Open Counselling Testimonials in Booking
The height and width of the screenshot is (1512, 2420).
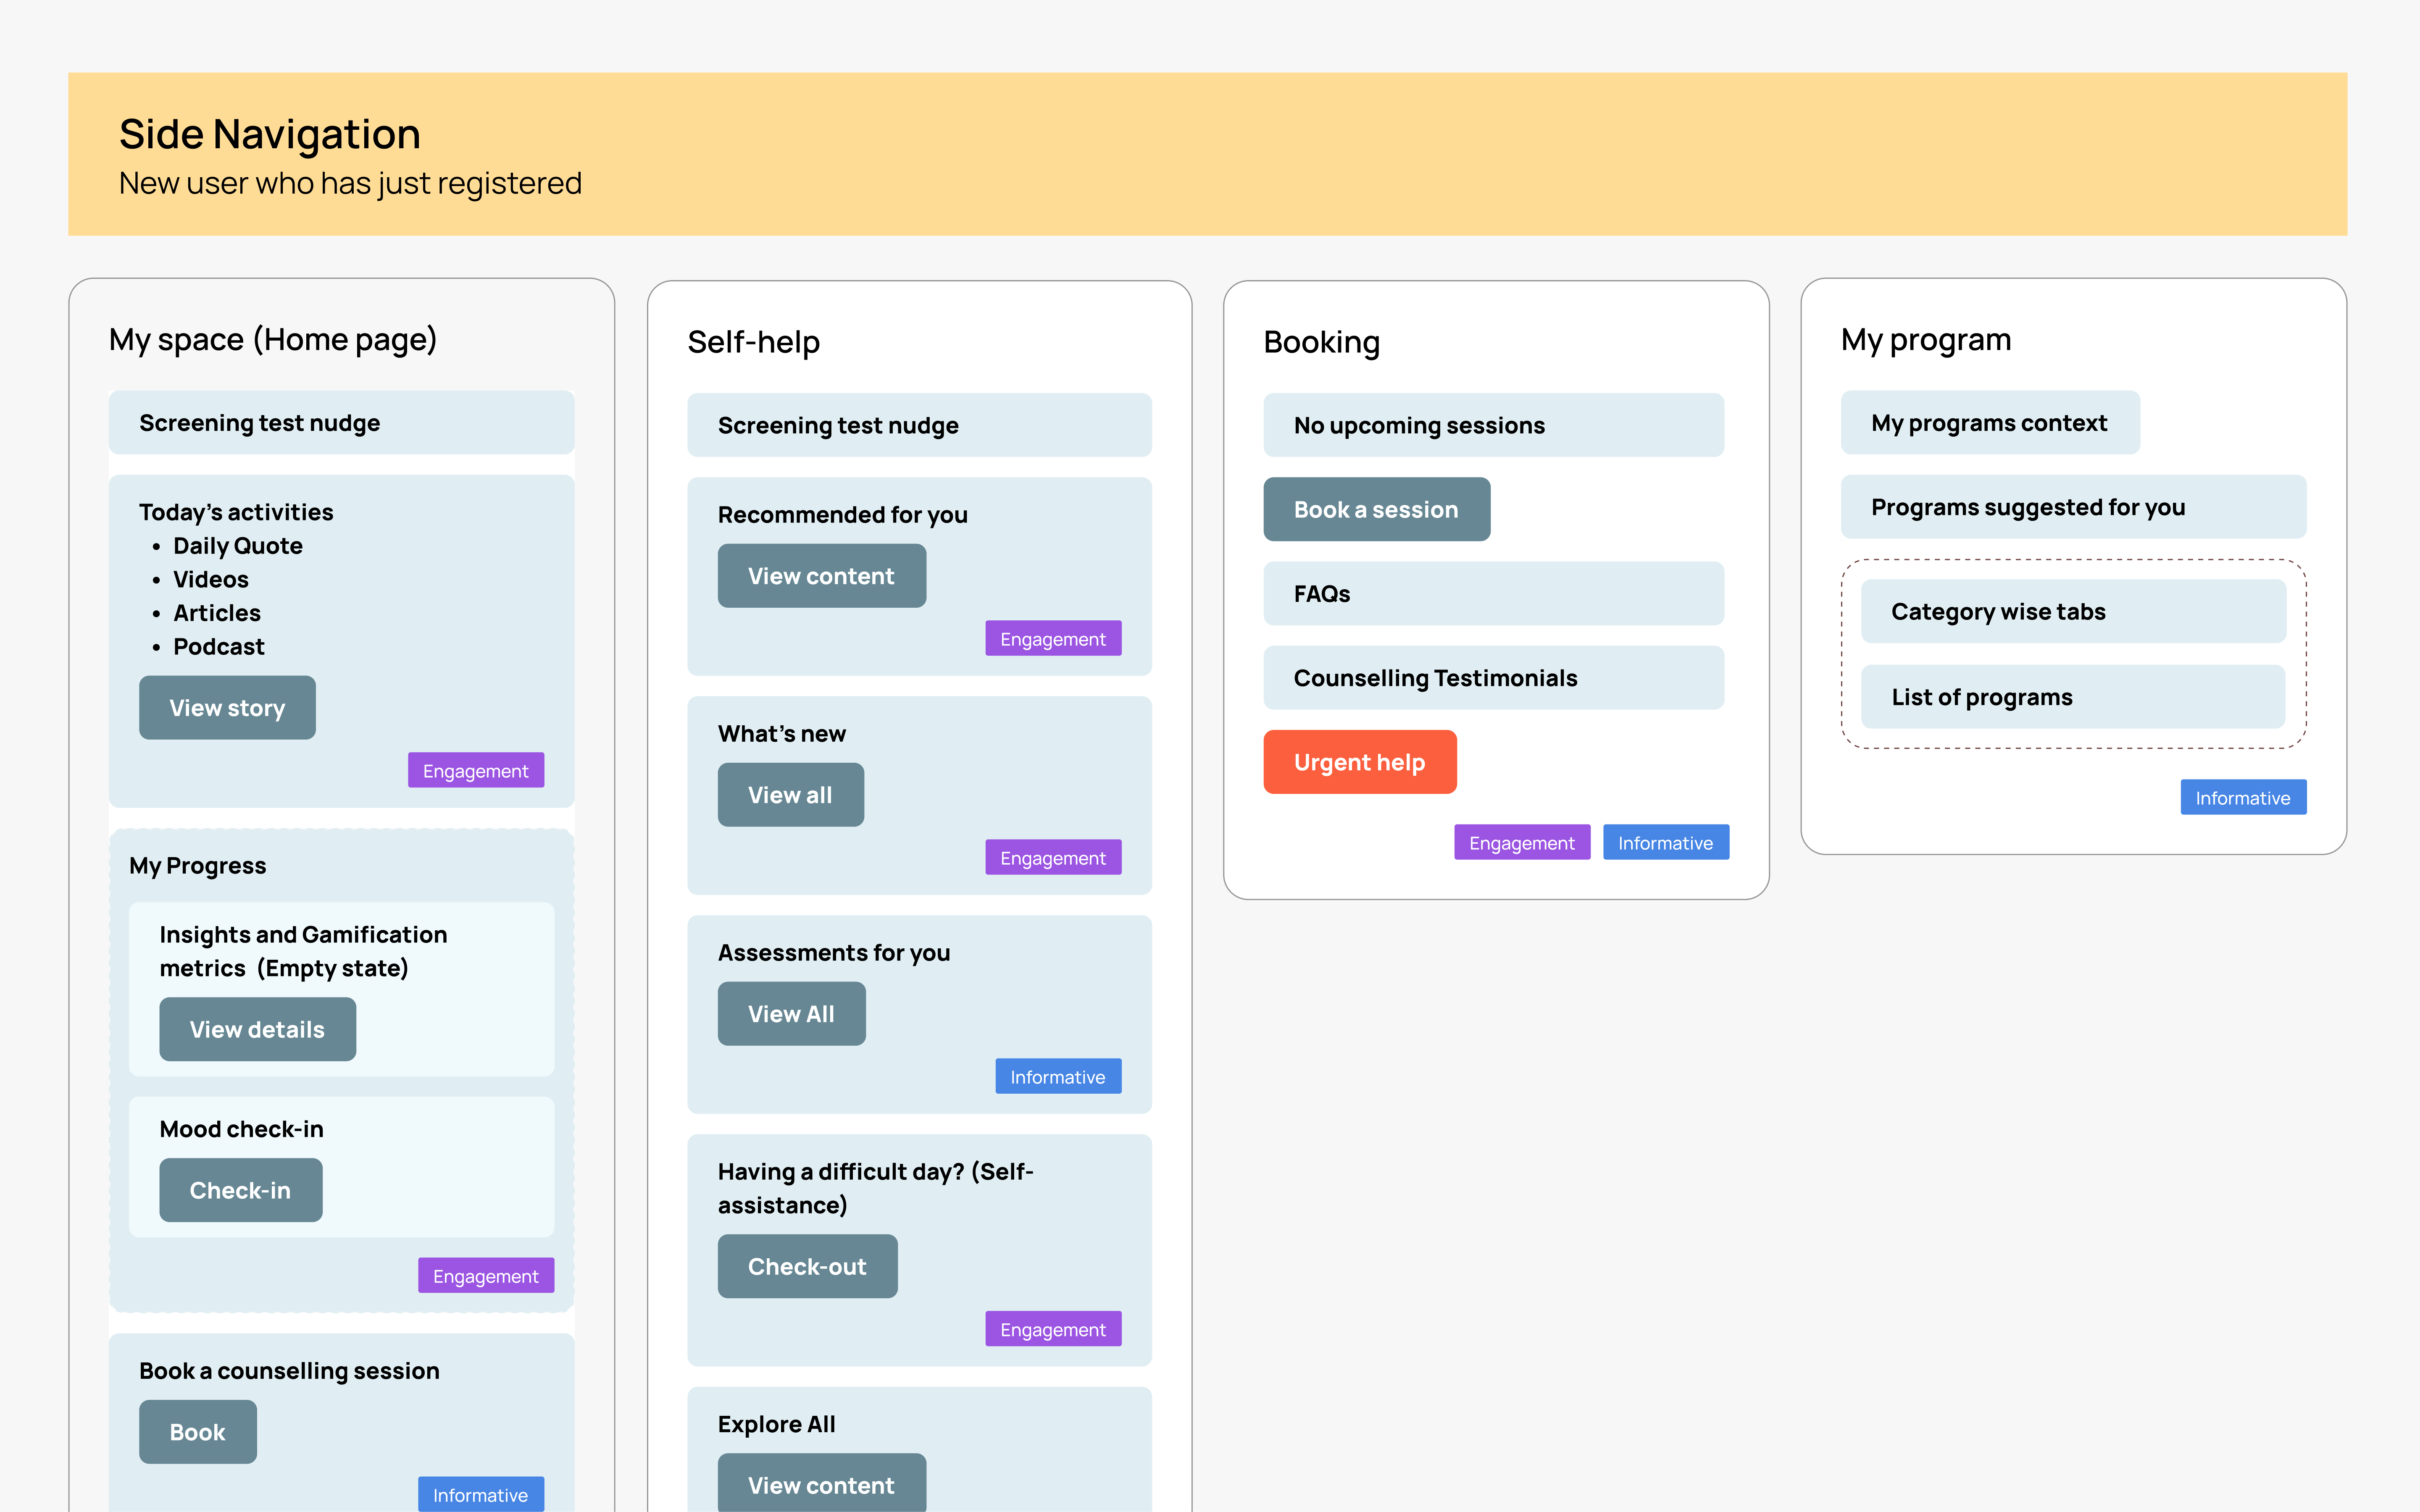[1493, 678]
